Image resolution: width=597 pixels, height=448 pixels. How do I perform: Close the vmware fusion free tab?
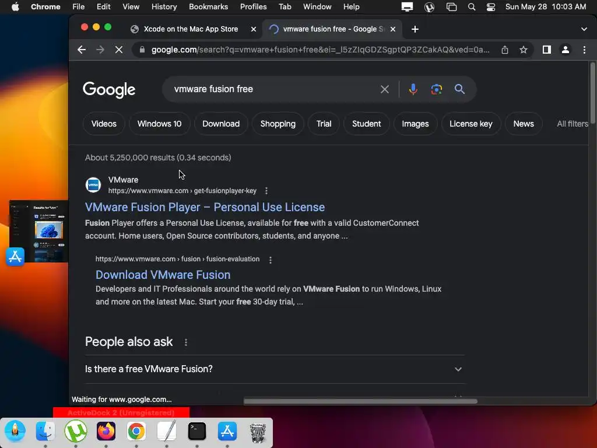click(x=393, y=29)
